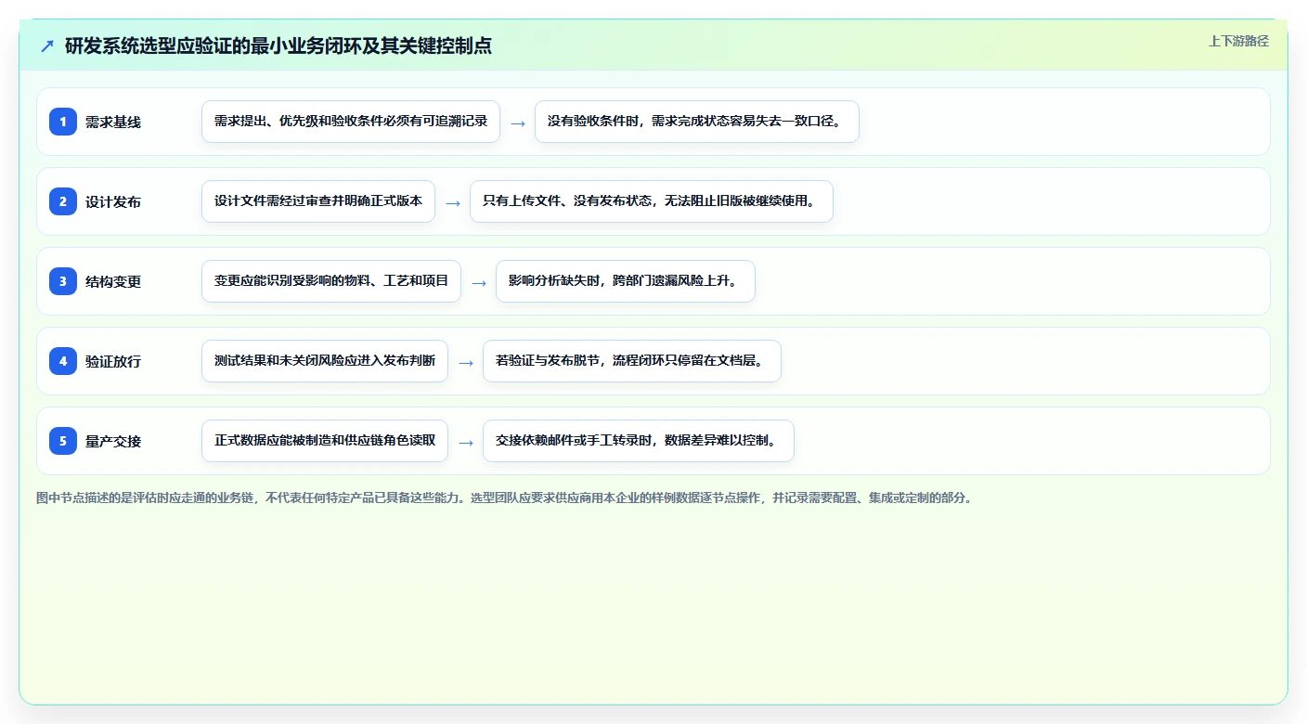Click box 测试结果和未关闭风险应进入发布判断
1307x724 pixels.
click(x=325, y=361)
